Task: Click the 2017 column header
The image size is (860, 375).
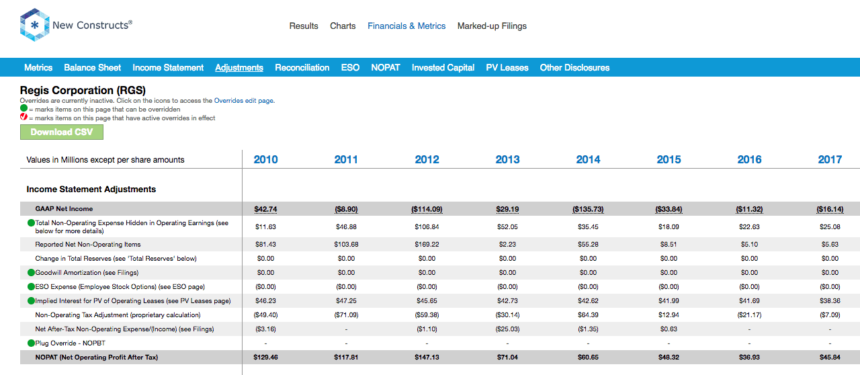Action: 830,160
